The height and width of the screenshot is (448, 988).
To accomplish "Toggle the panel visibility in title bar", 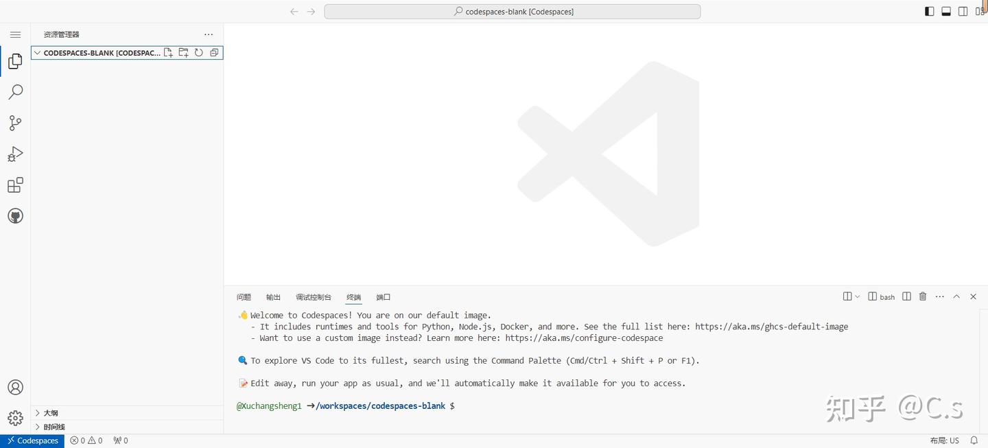I will click(x=945, y=11).
